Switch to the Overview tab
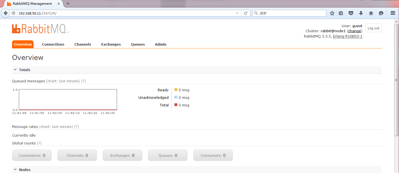 pyautogui.click(x=23, y=44)
